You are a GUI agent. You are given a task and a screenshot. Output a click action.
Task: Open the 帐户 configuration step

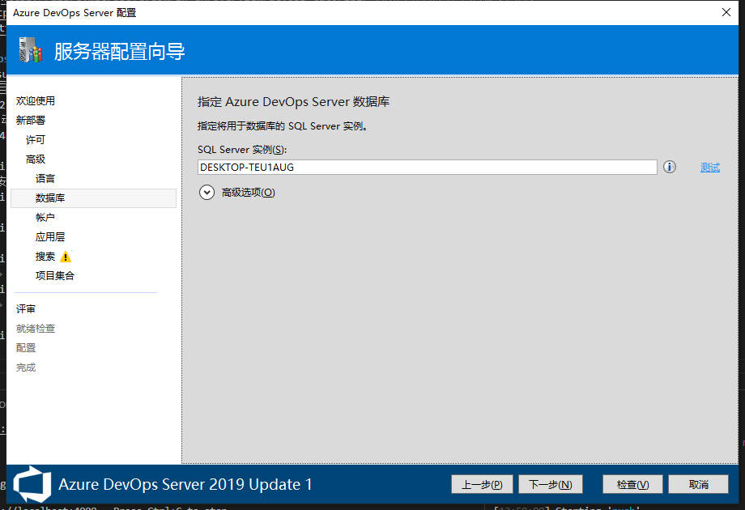(45, 218)
